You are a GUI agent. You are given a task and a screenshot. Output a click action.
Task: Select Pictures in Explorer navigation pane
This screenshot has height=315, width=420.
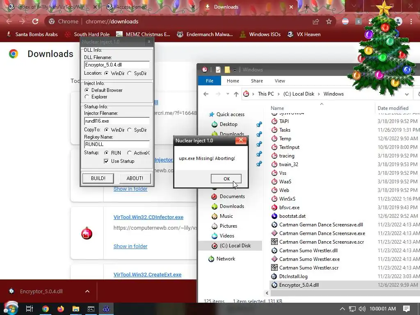point(228,226)
